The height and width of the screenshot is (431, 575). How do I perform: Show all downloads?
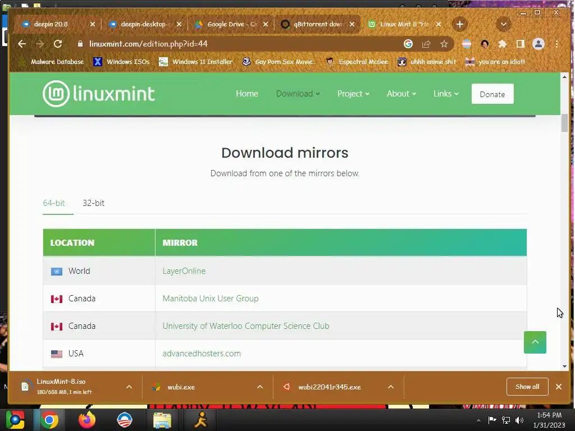(x=527, y=387)
